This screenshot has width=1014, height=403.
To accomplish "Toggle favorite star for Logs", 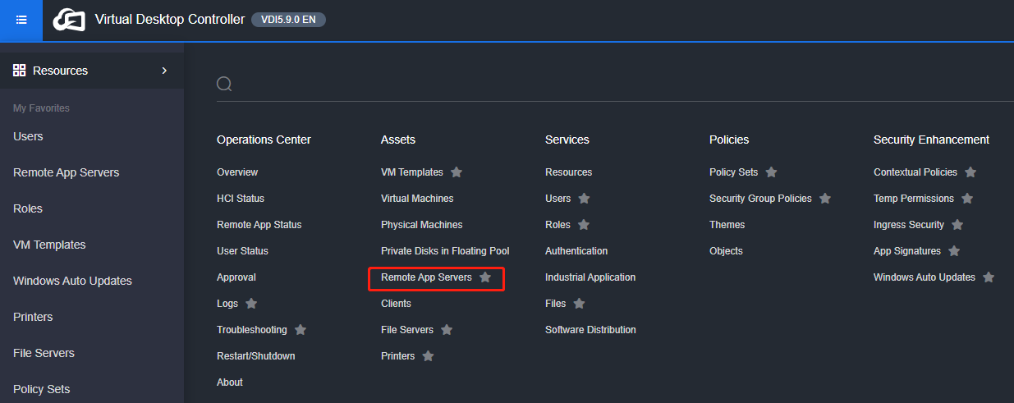I will [251, 304].
